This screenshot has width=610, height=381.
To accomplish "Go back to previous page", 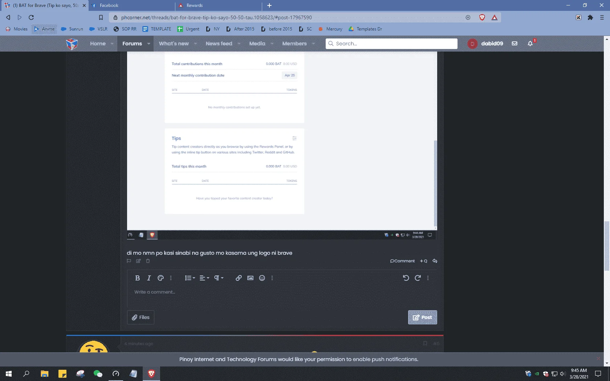I will pos(8,17).
